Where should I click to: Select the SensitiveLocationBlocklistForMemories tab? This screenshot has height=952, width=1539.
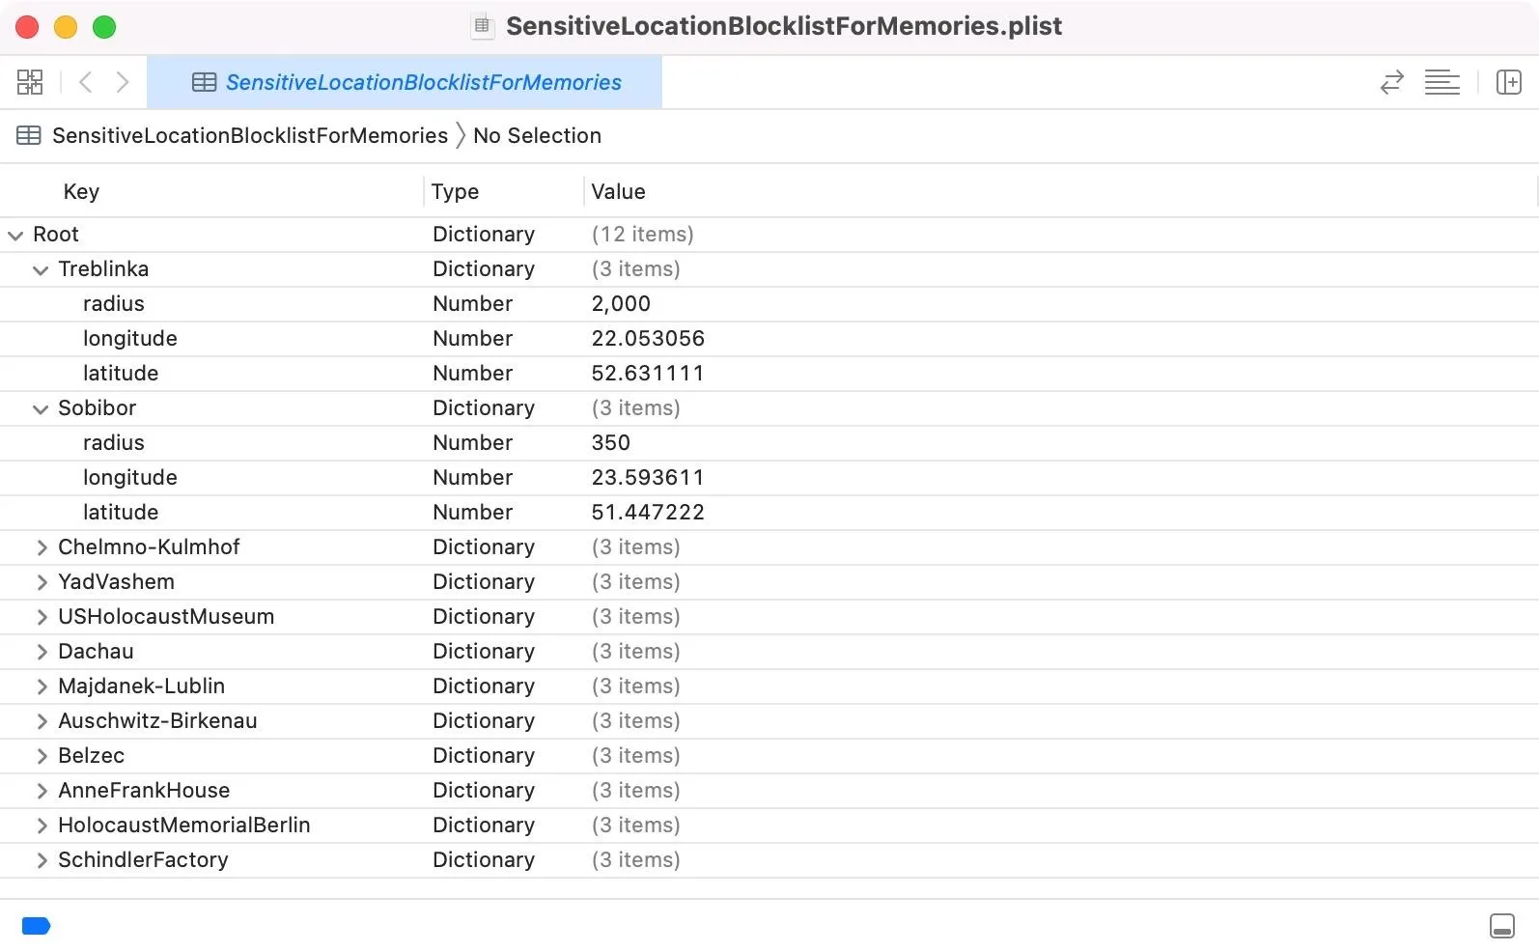pos(405,82)
